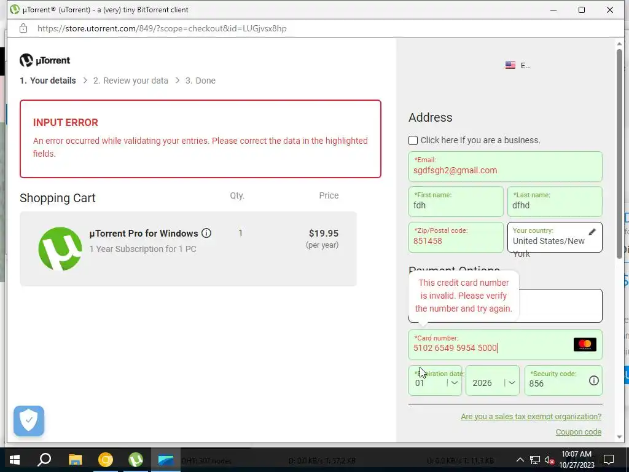629x472 pixels.
Task: Click the scrollbar up arrow
Action: click(x=619, y=44)
